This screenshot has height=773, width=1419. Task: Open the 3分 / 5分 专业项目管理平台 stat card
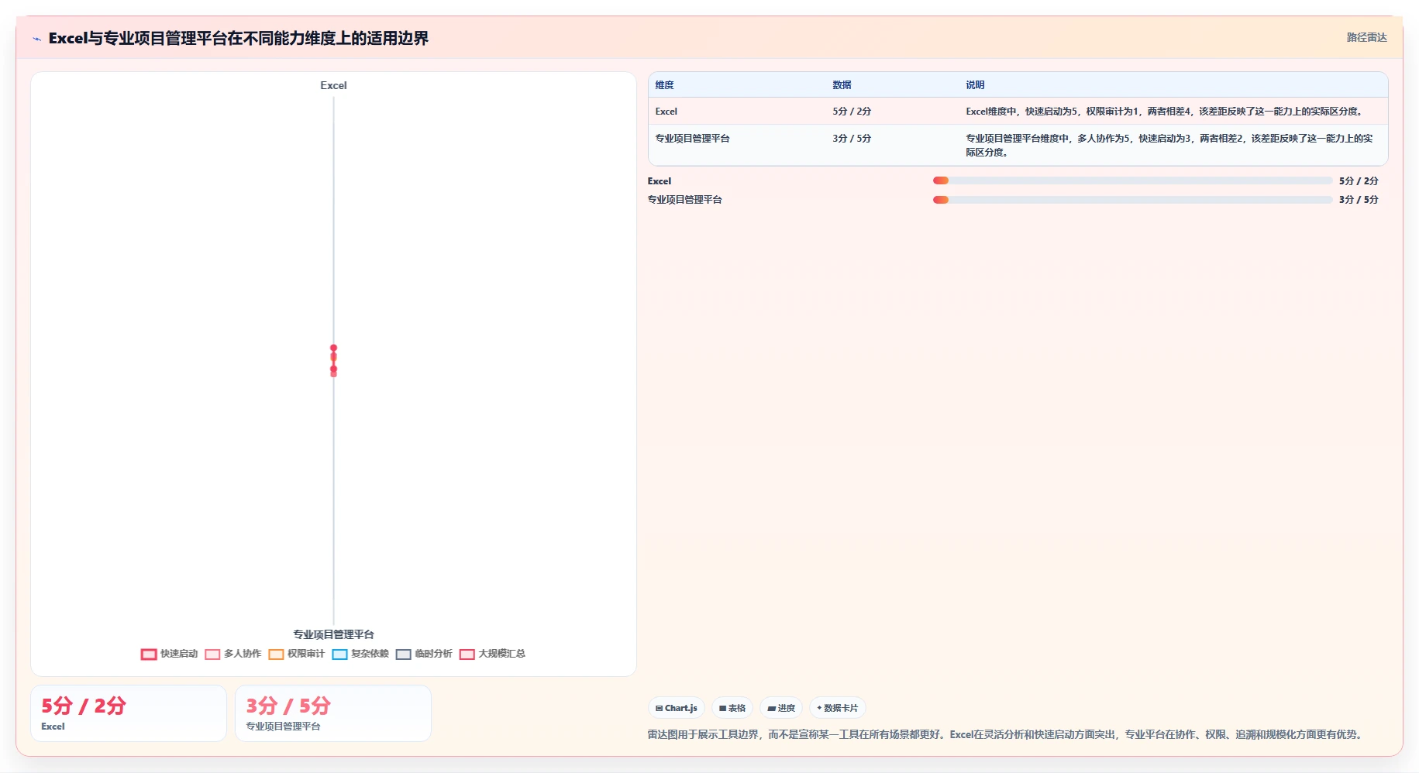pyautogui.click(x=333, y=713)
